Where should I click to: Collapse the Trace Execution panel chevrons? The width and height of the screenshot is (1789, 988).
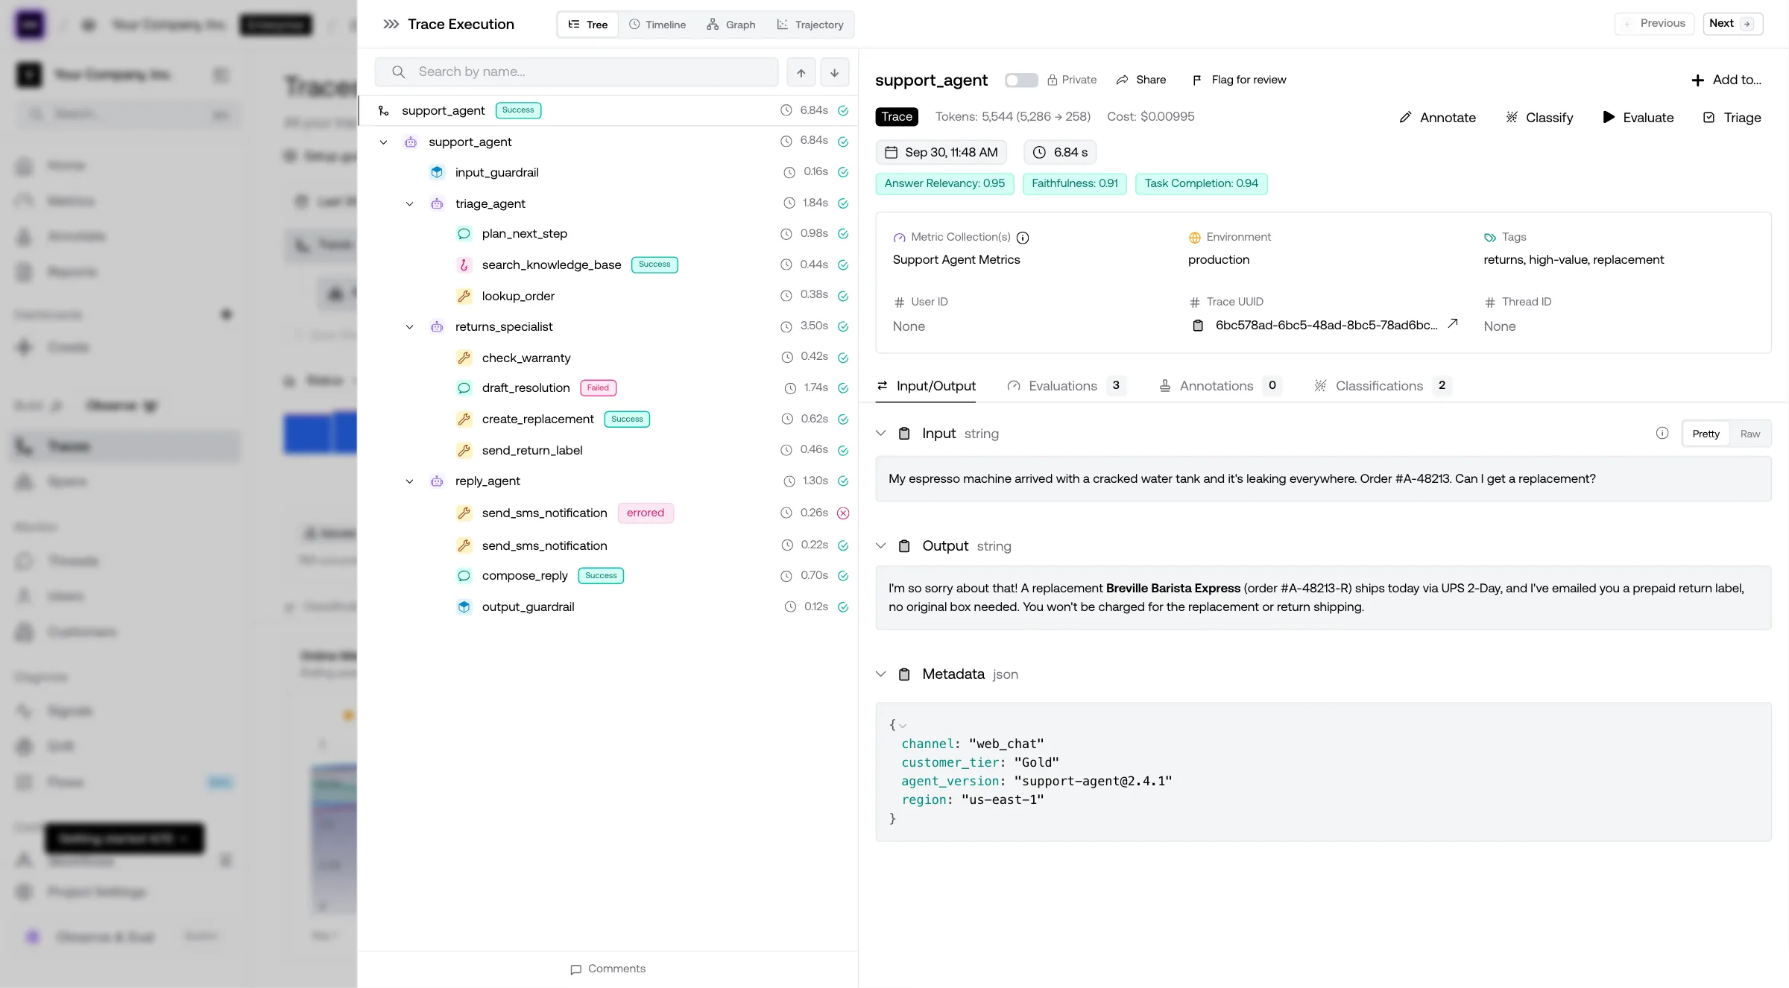point(391,25)
